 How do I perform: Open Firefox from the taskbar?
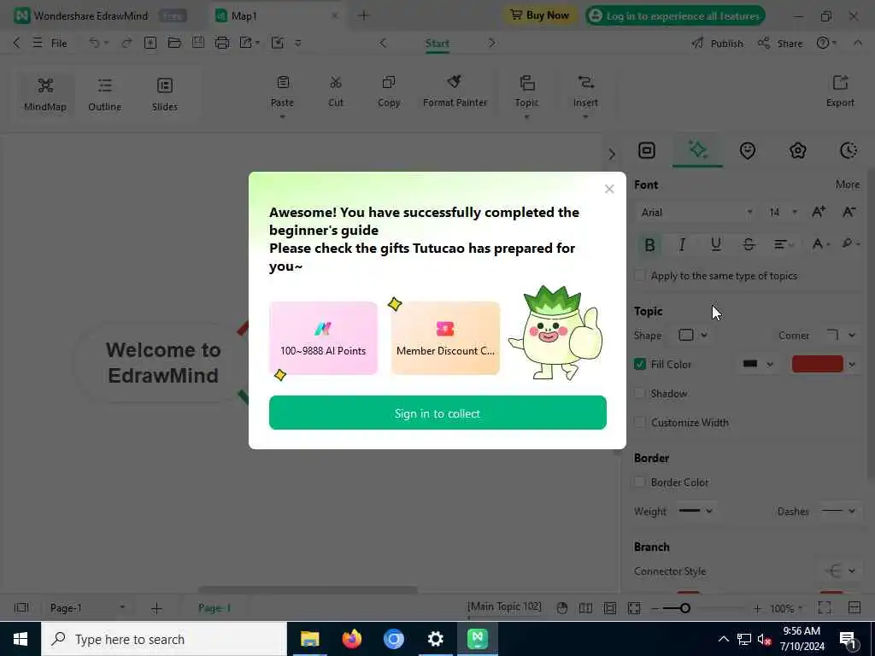(351, 639)
